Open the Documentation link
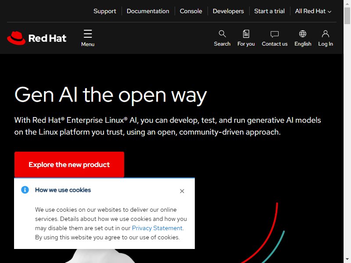This screenshot has height=263, width=351. coord(148,11)
